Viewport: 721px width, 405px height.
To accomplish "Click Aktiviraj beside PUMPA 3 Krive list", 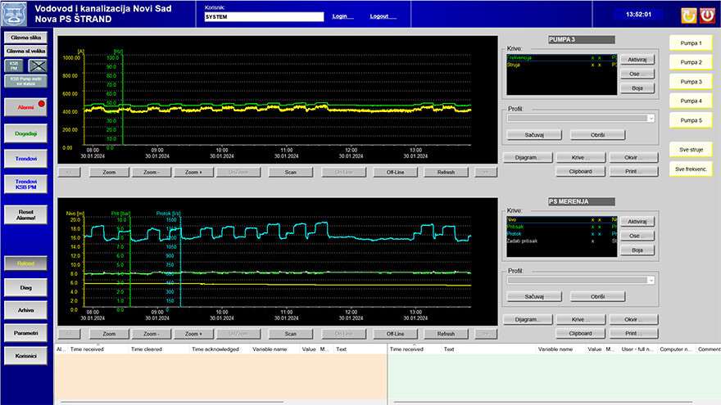I will pos(637,60).
